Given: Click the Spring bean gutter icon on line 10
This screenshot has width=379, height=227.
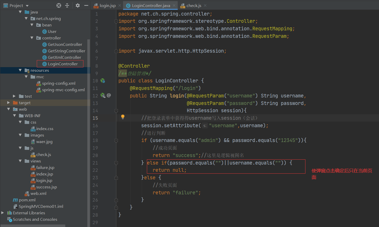Looking at the screenshot, I should [x=103, y=81].
